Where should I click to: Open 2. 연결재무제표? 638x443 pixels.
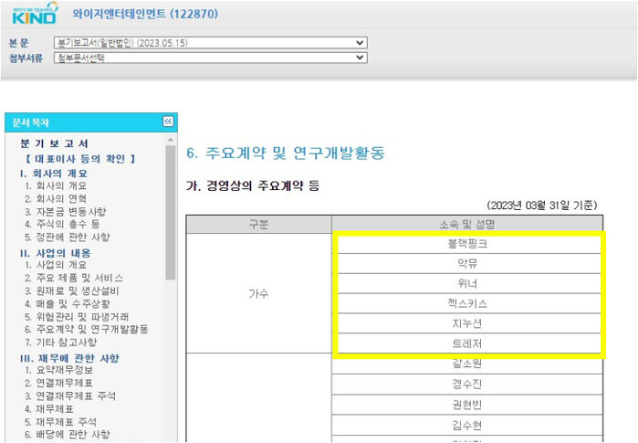(58, 383)
